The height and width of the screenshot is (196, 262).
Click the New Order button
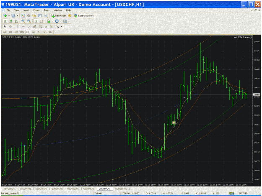coord(59,15)
